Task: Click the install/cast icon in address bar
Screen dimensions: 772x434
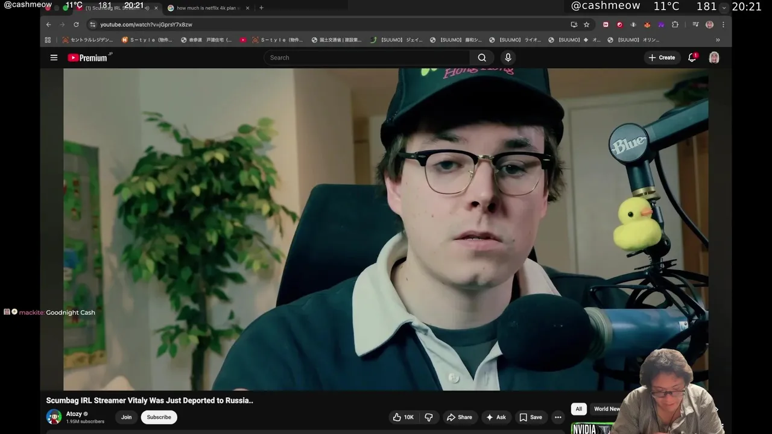Action: [574, 25]
